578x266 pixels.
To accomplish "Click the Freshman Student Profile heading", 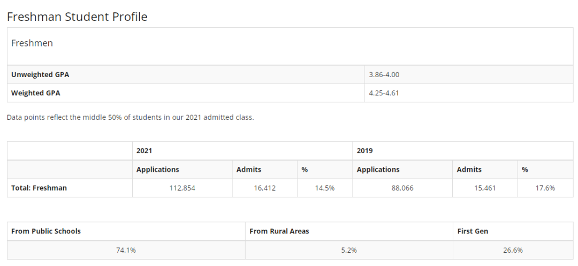I will (77, 17).
